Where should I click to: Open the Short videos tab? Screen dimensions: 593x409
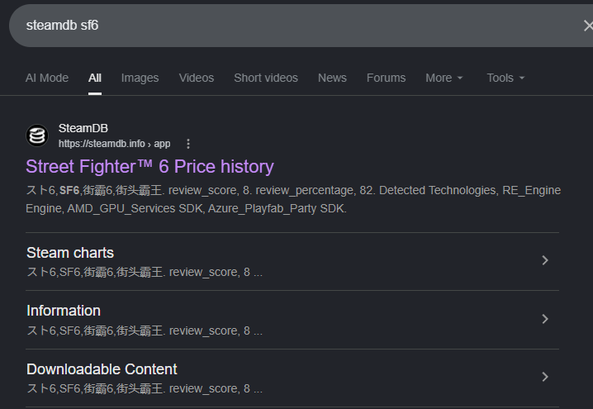(266, 78)
